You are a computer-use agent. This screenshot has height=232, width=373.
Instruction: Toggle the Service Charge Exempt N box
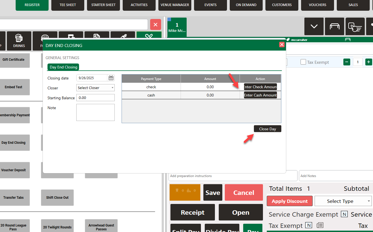point(344,214)
